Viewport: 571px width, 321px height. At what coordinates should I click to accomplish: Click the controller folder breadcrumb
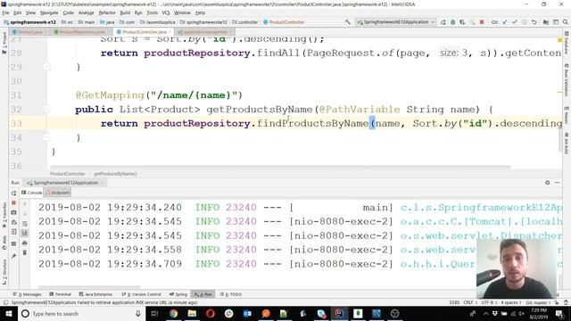point(245,22)
